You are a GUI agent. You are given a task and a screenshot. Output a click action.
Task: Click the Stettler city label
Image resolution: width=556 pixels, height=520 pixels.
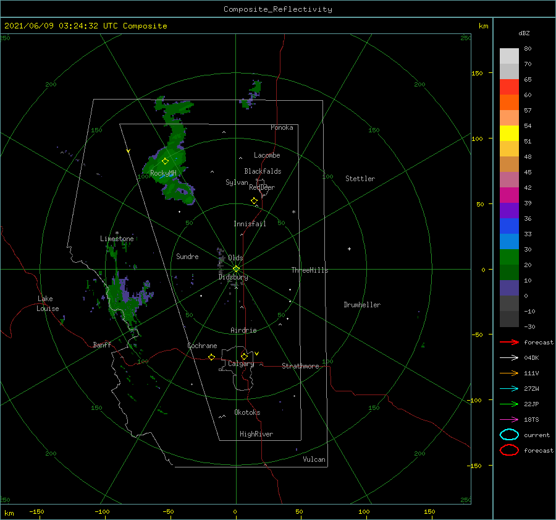point(360,179)
